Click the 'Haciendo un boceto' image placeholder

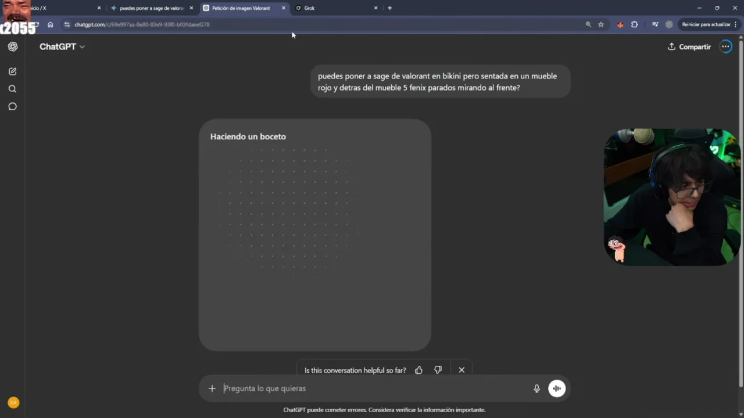click(x=314, y=235)
